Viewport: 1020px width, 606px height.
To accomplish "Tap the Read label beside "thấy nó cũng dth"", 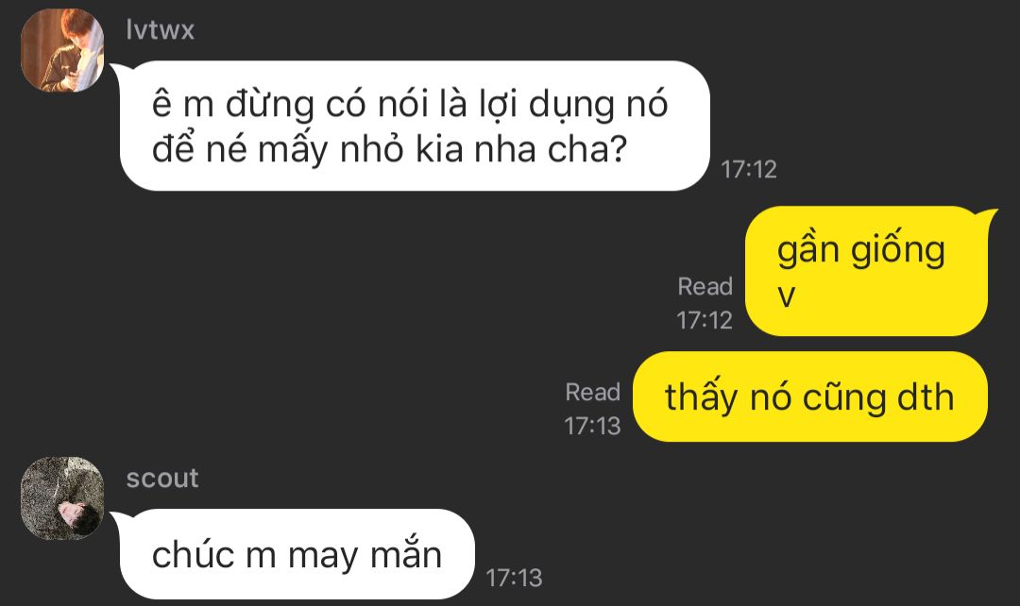I will click(592, 392).
